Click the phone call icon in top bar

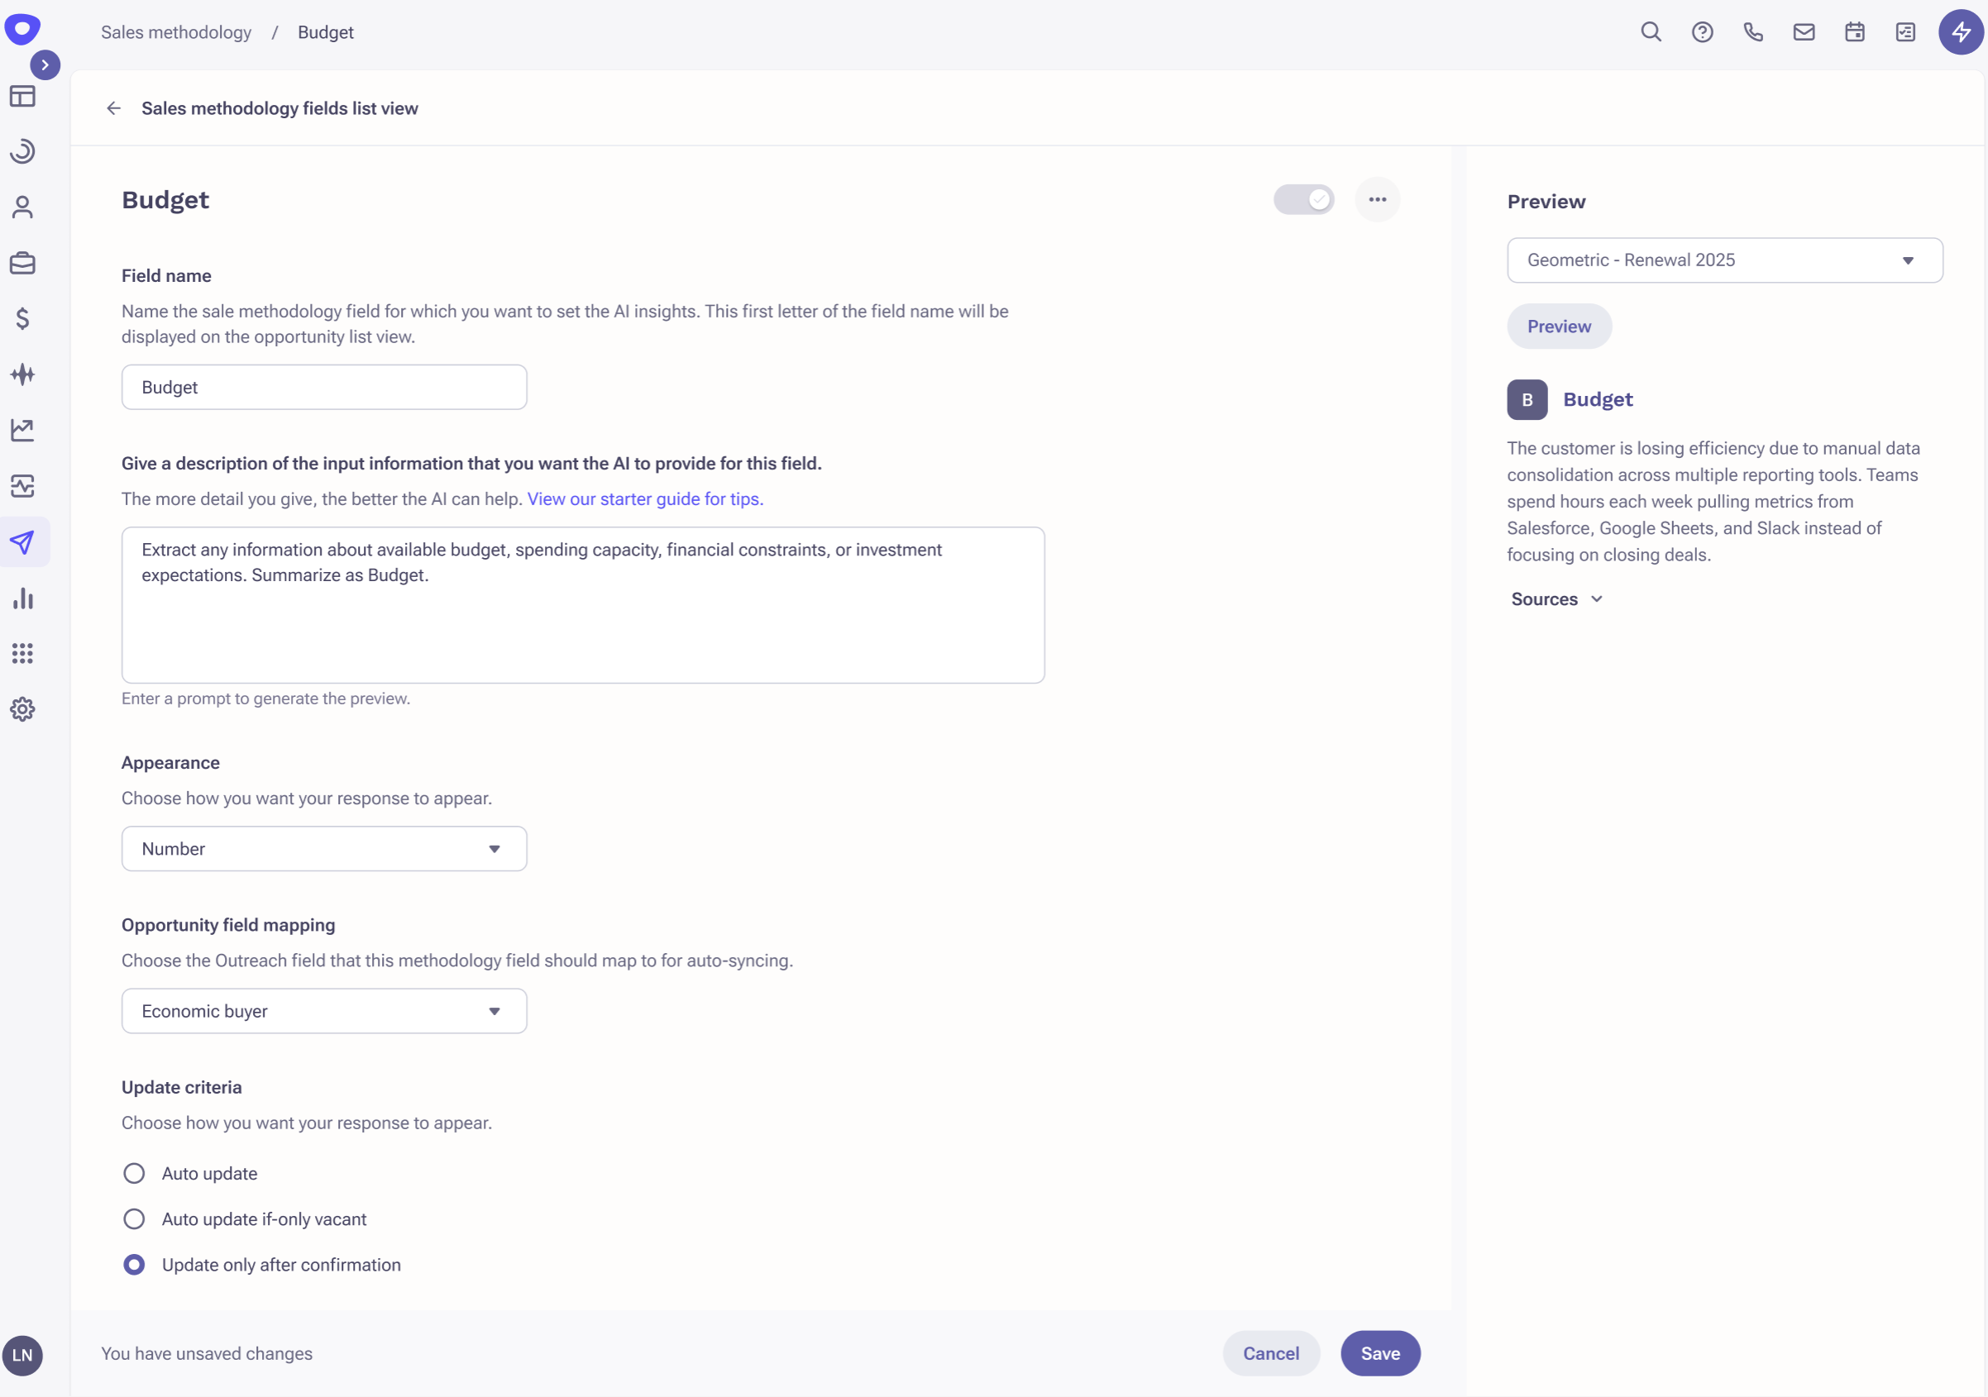point(1752,32)
